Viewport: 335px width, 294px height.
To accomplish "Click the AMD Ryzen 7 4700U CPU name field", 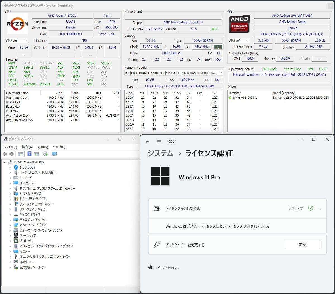I will (62, 16).
